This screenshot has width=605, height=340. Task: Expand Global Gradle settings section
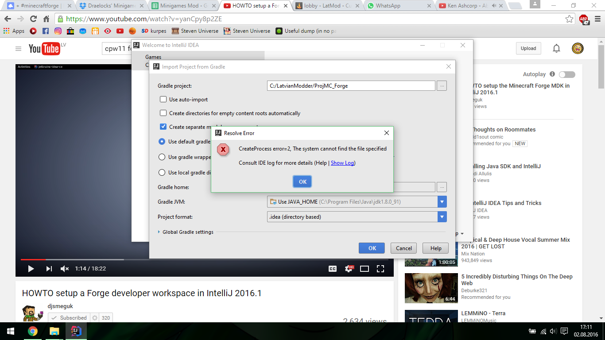coord(160,232)
